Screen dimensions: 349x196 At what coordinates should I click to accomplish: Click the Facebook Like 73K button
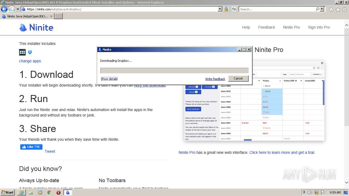click(x=31, y=147)
